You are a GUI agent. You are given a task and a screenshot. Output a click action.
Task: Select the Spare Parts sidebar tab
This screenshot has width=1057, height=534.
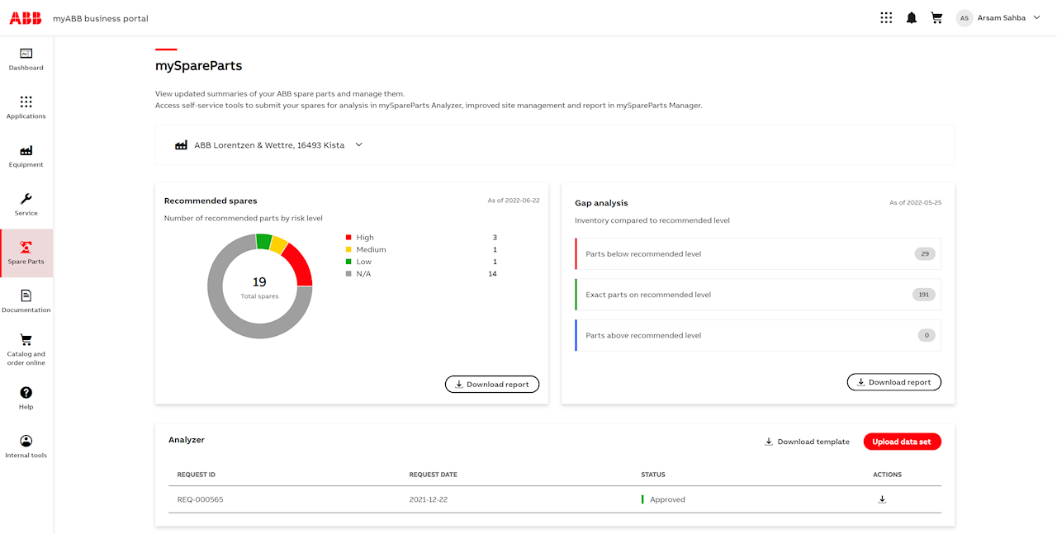click(26, 253)
